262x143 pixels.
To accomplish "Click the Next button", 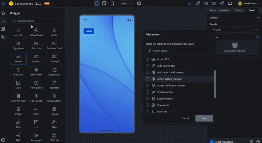I will point(204,118).
